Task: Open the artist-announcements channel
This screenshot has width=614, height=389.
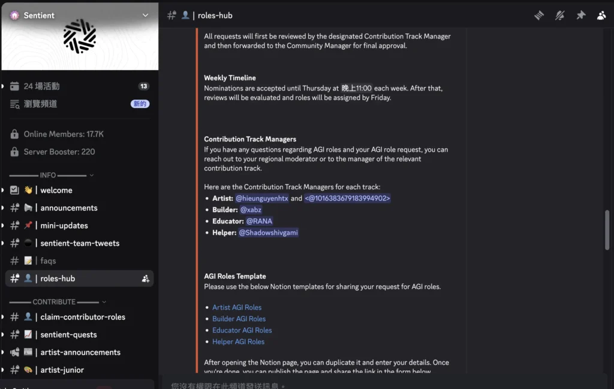Action: click(80, 352)
